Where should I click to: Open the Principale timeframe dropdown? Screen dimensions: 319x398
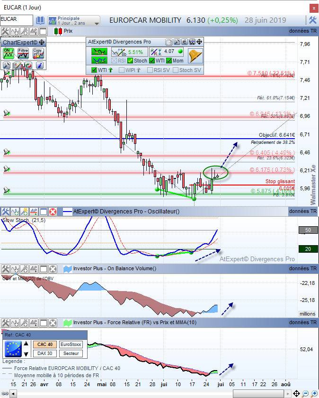pos(74,20)
